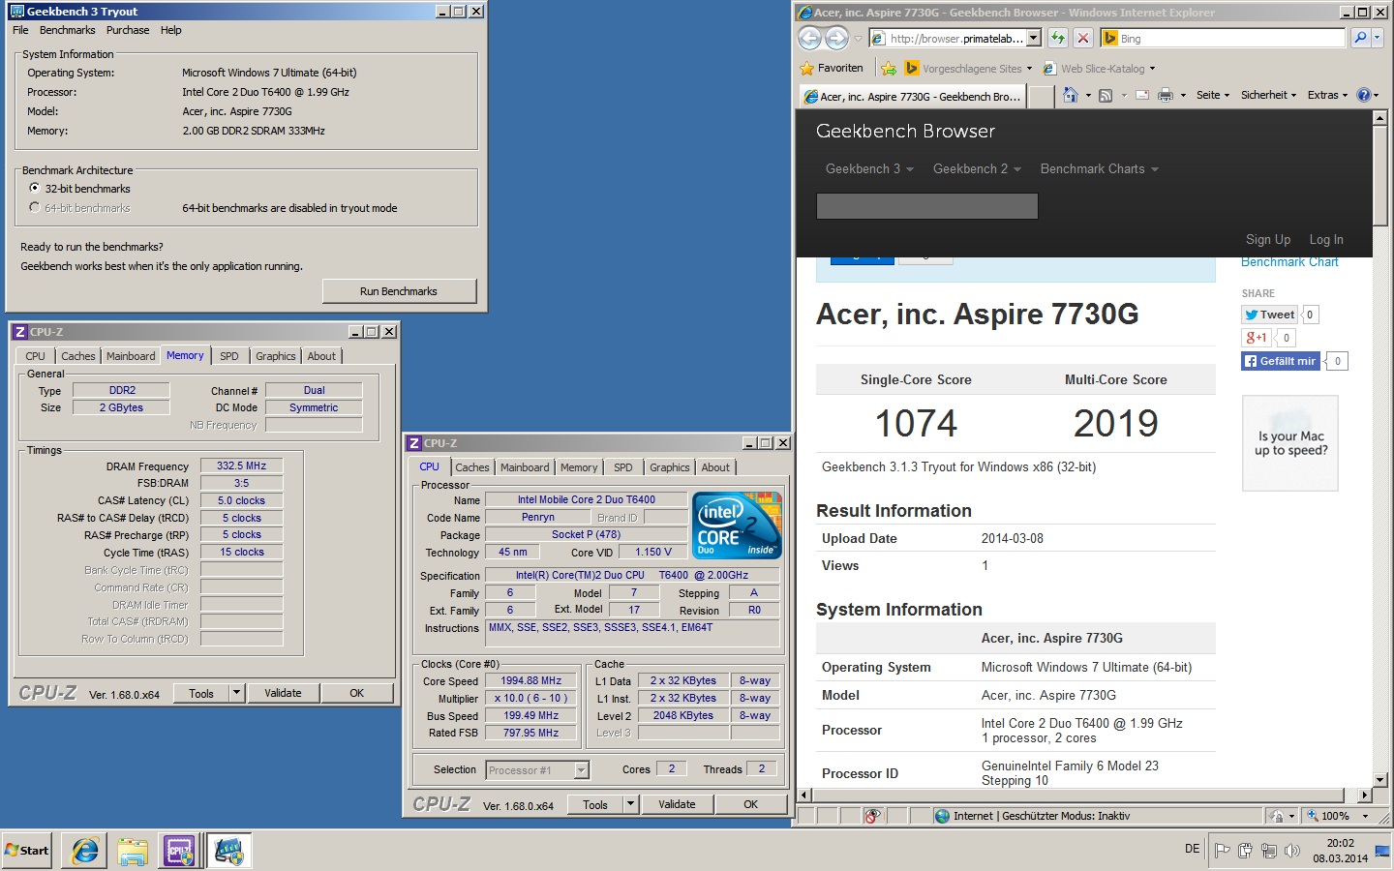The height and width of the screenshot is (871, 1394).
Task: Click Facebook 'Gefällt mir' button
Action: tap(1281, 361)
